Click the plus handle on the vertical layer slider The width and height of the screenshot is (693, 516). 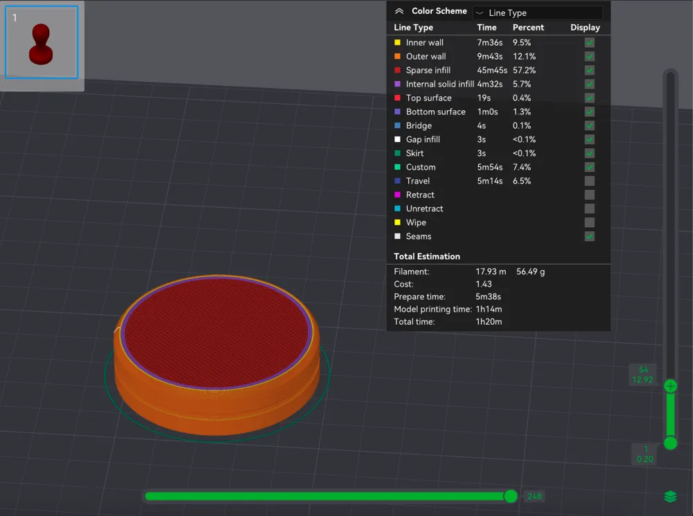click(x=670, y=386)
